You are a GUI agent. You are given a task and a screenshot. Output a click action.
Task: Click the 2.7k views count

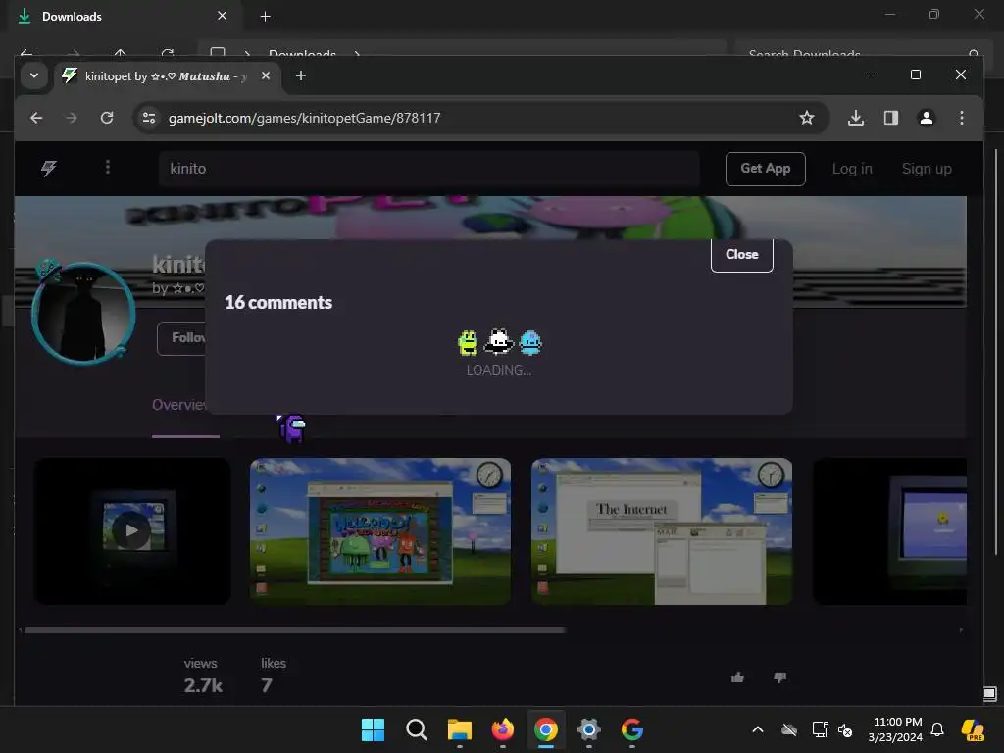coord(203,685)
